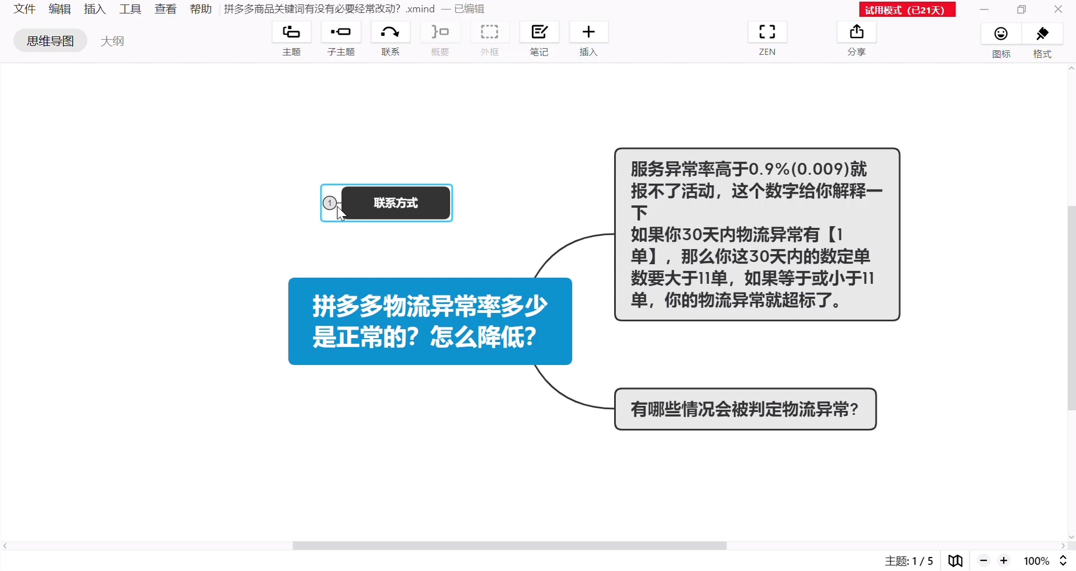This screenshot has width=1076, height=571.
Task: Open the 查看 menu
Action: [x=166, y=9]
